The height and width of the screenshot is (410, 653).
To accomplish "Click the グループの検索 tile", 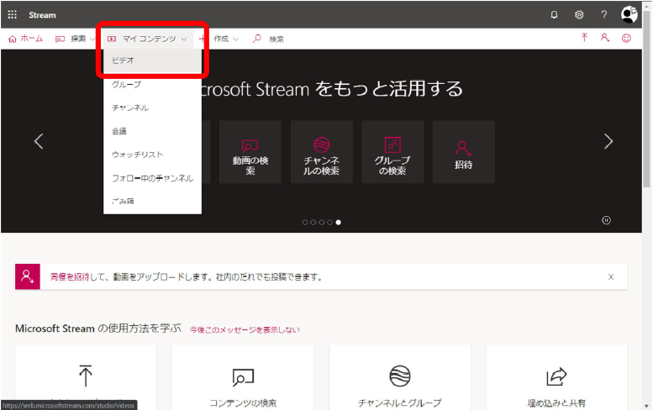I will pyautogui.click(x=392, y=152).
